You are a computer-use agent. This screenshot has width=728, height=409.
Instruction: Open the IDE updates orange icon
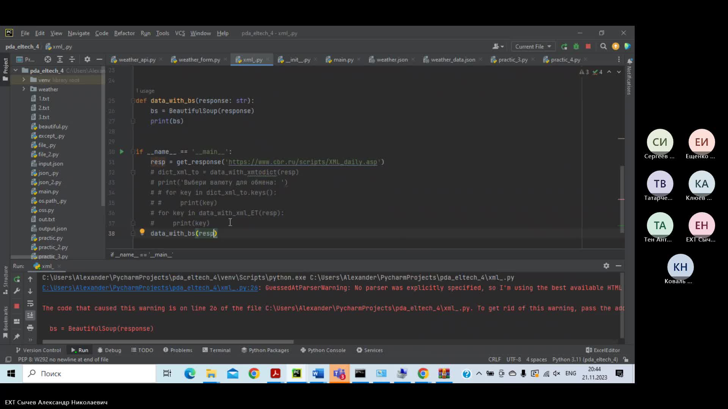[615, 47]
